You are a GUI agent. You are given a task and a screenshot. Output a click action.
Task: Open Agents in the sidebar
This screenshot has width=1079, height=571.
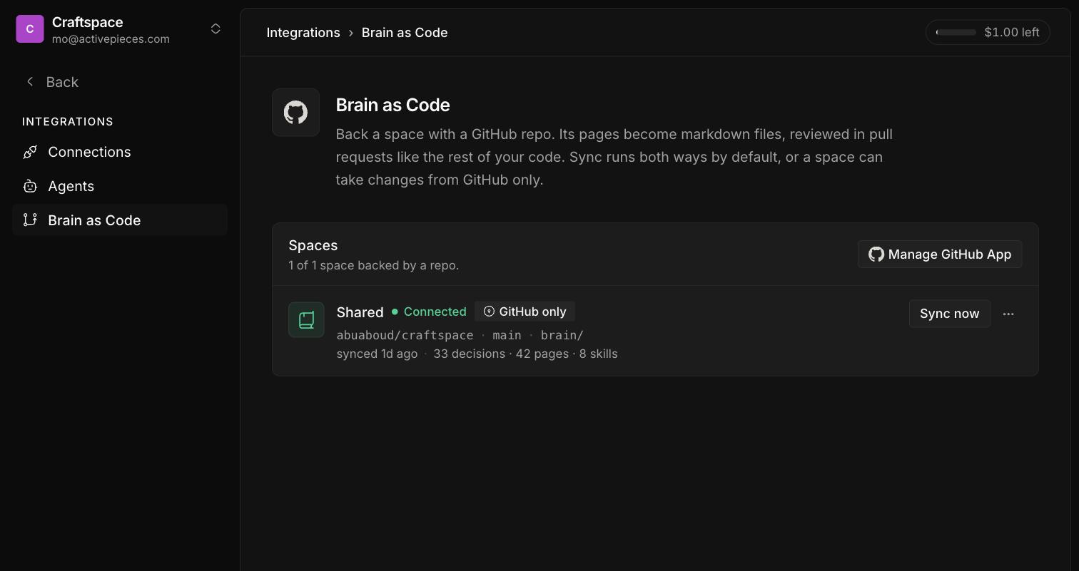(x=120, y=186)
